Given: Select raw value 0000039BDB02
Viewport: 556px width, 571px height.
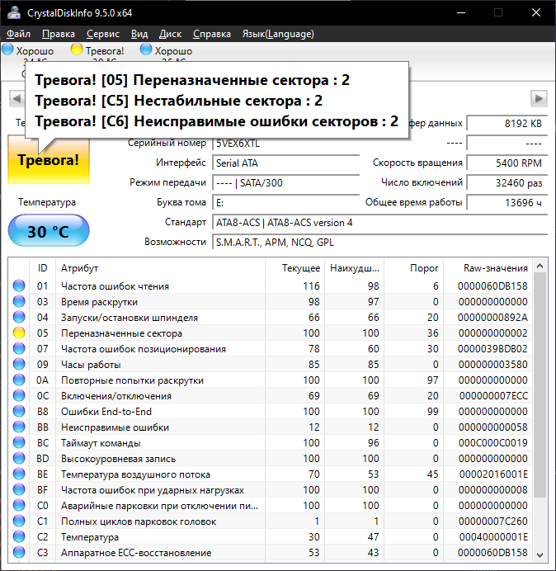Looking at the screenshot, I should 492,349.
